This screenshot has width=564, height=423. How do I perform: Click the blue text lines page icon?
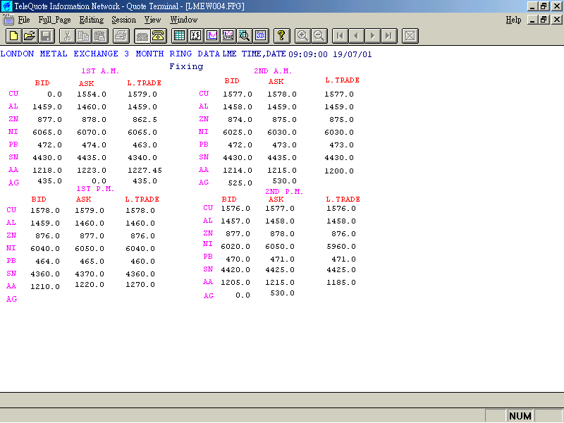coord(261,36)
